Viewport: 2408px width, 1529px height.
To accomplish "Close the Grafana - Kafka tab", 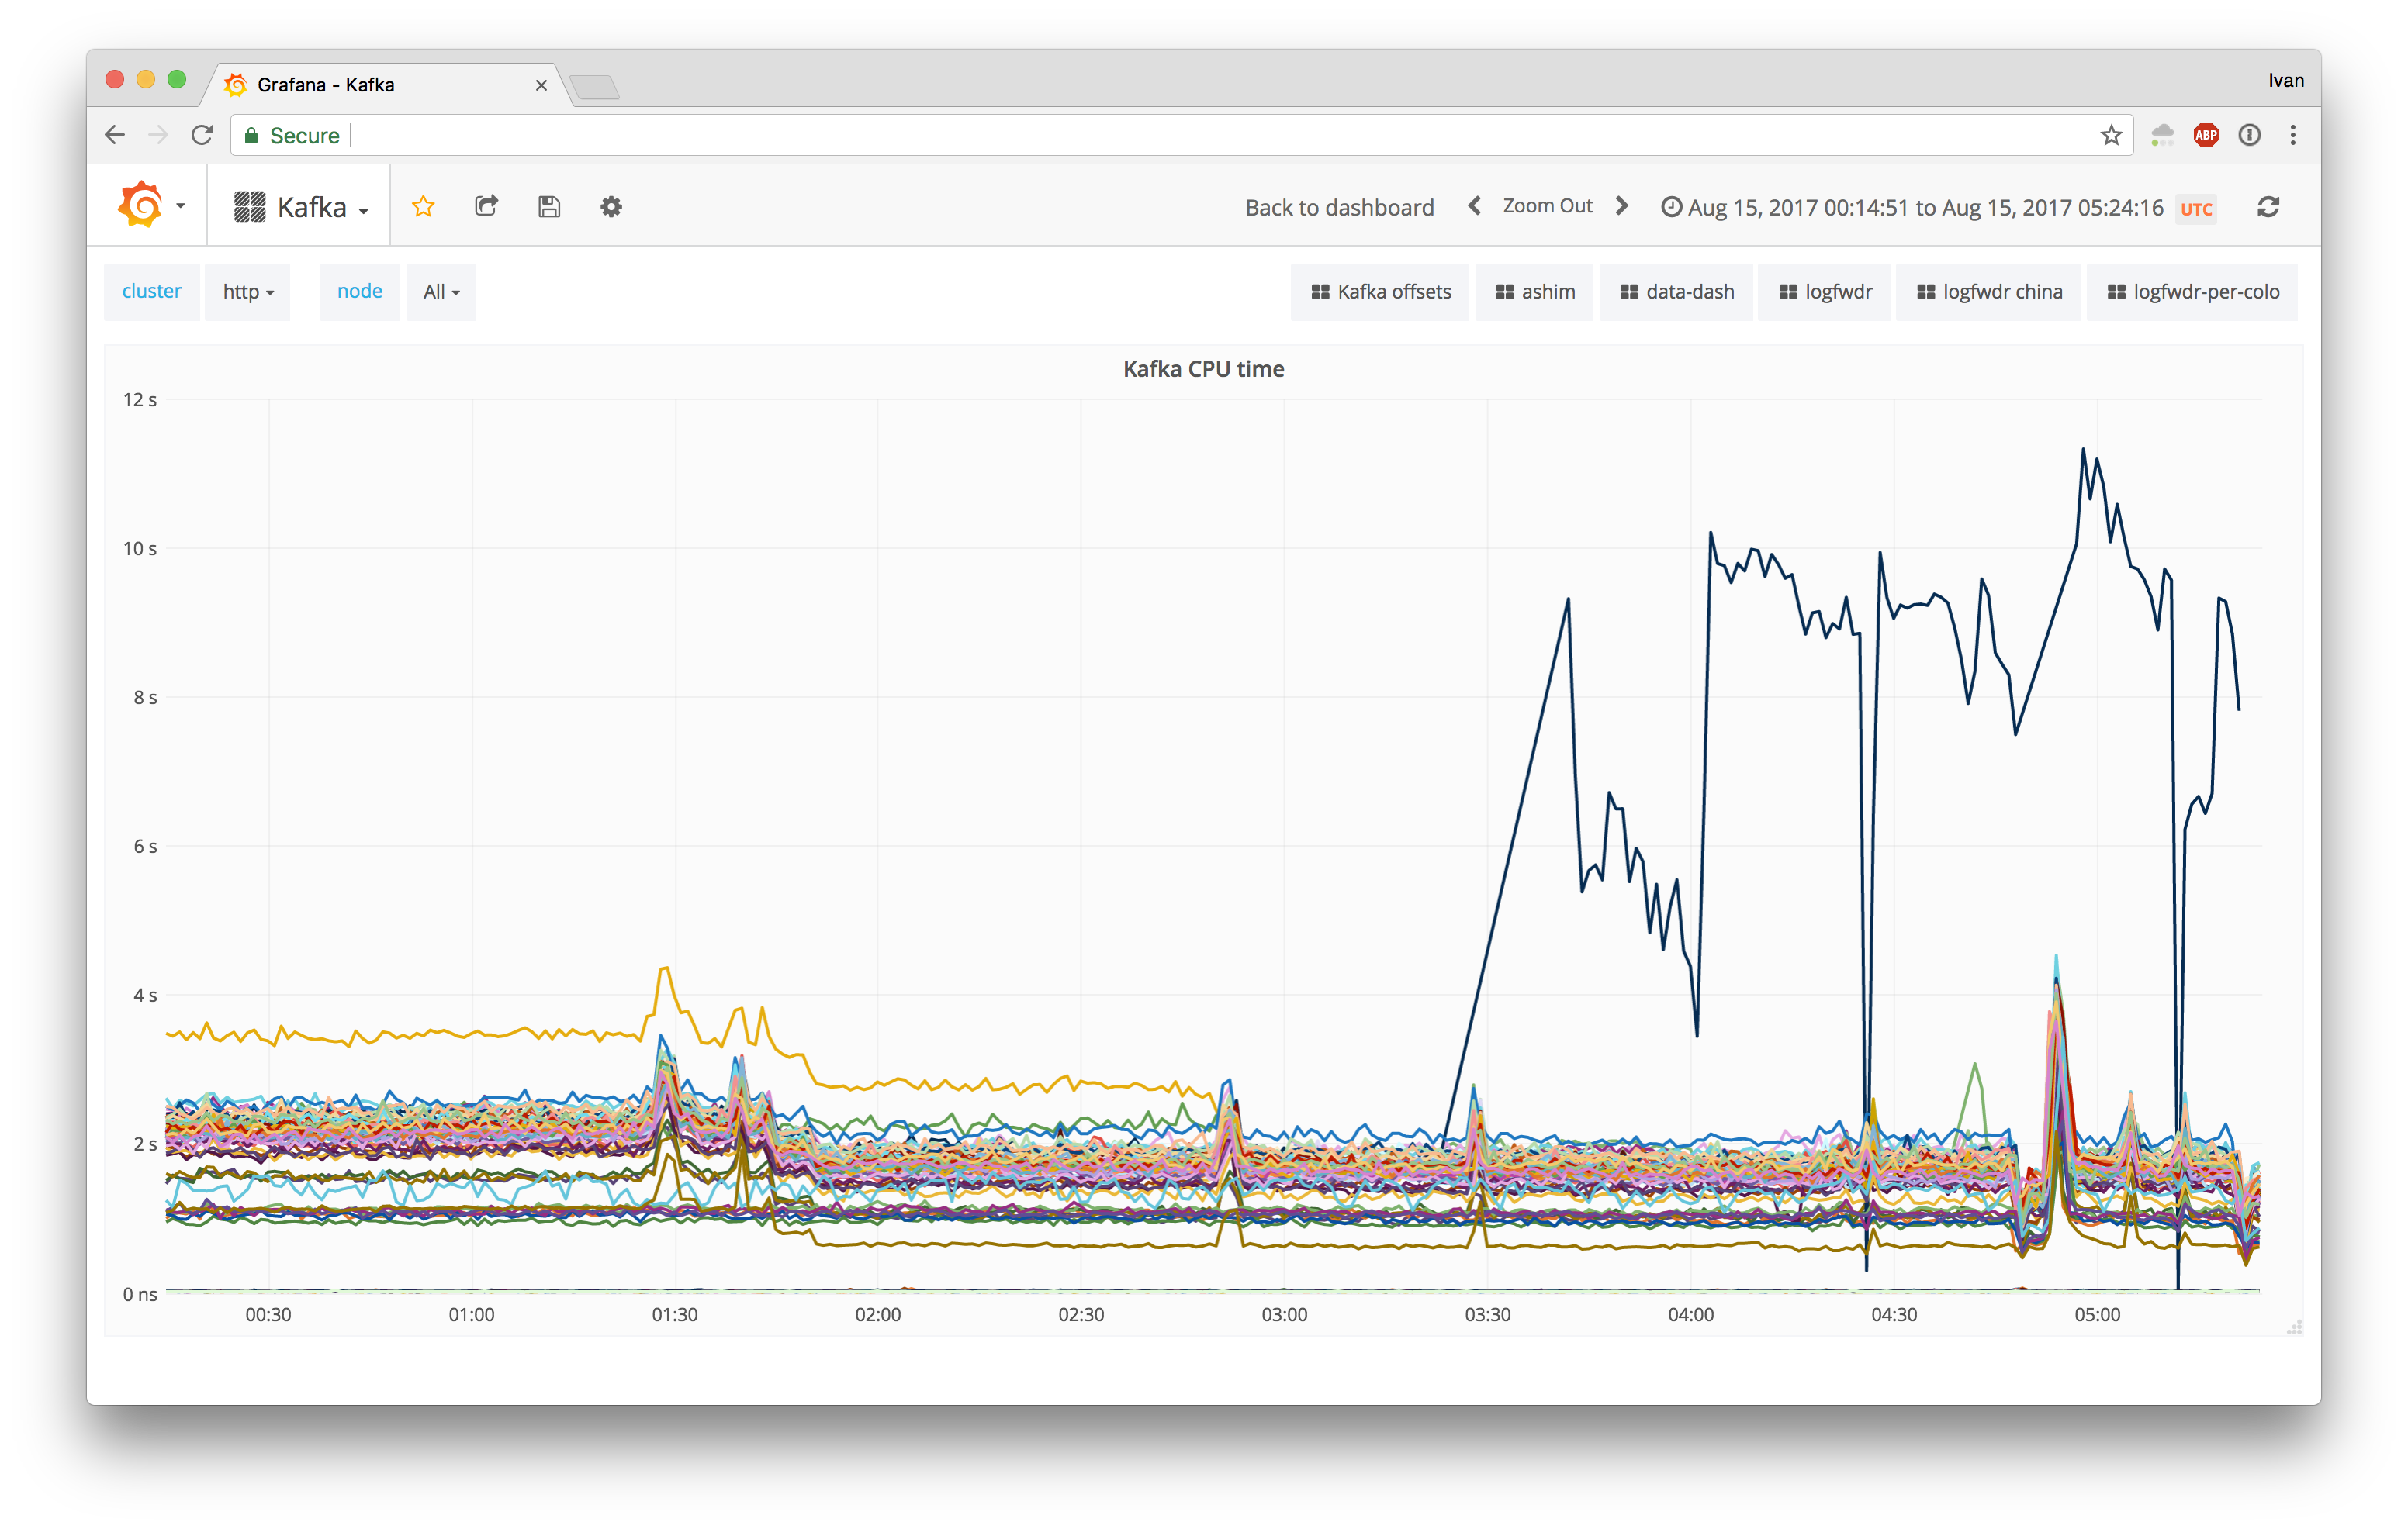I will coord(541,85).
